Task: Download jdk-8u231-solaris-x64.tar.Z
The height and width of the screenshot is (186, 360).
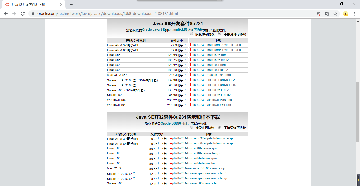Action: pyautogui.click(x=211, y=90)
